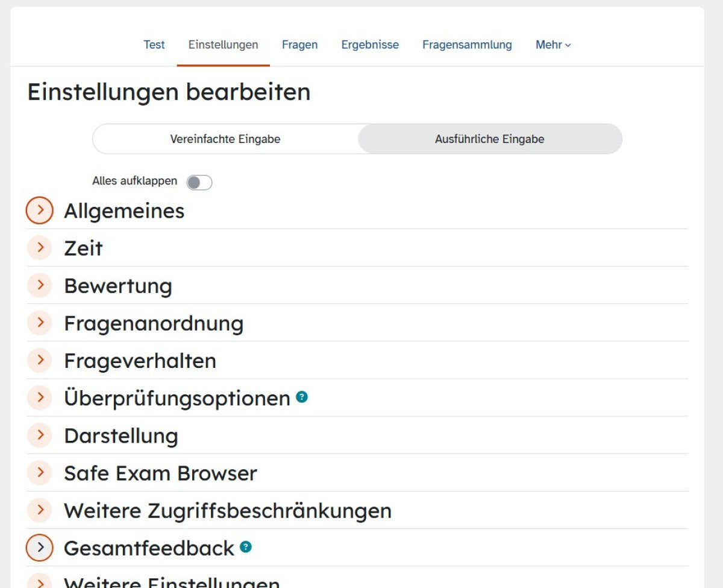Viewport: 723px width, 588px height.
Task: Click the Gesamtfeedback section heading
Action: coord(149,548)
